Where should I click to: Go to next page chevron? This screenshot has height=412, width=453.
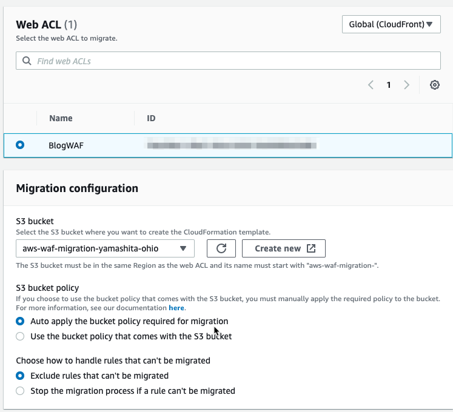point(406,85)
